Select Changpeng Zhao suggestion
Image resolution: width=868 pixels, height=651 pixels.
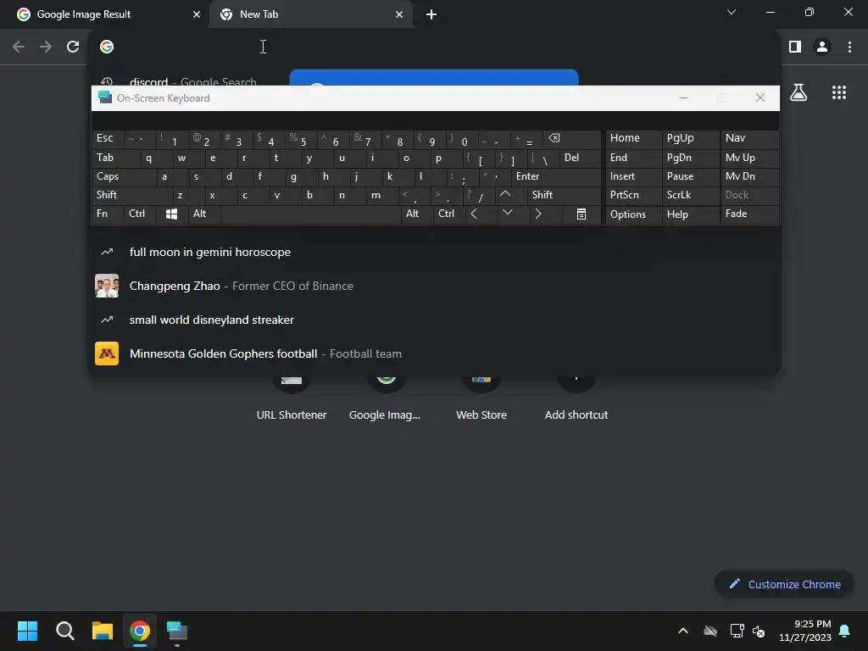pos(434,287)
